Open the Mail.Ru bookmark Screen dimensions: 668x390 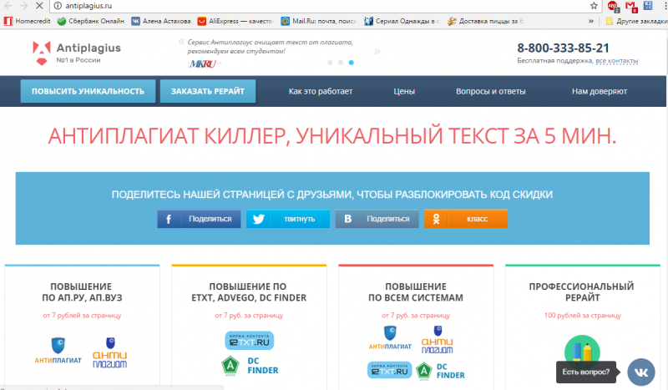(x=318, y=21)
